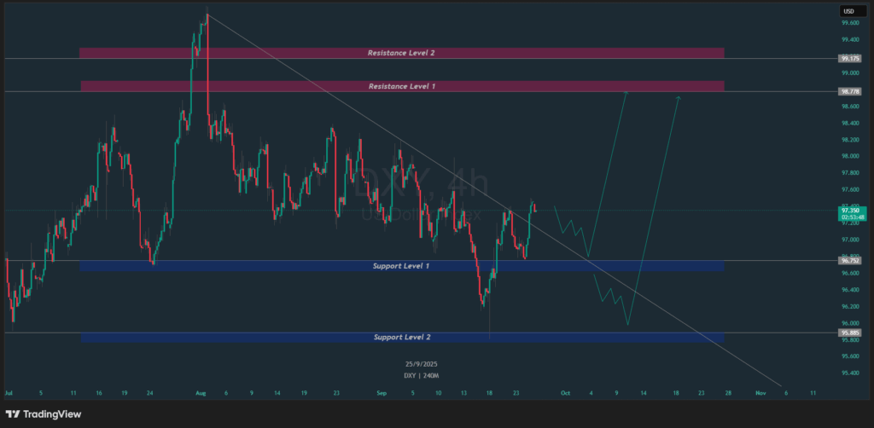Click the Support Level 1 zone
Viewport: 874px width, 428px height.
click(401, 266)
